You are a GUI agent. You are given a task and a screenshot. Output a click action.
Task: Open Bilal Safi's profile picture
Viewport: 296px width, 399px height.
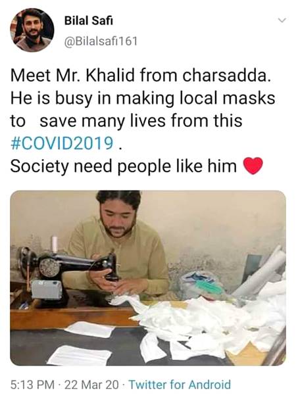pyautogui.click(x=32, y=30)
